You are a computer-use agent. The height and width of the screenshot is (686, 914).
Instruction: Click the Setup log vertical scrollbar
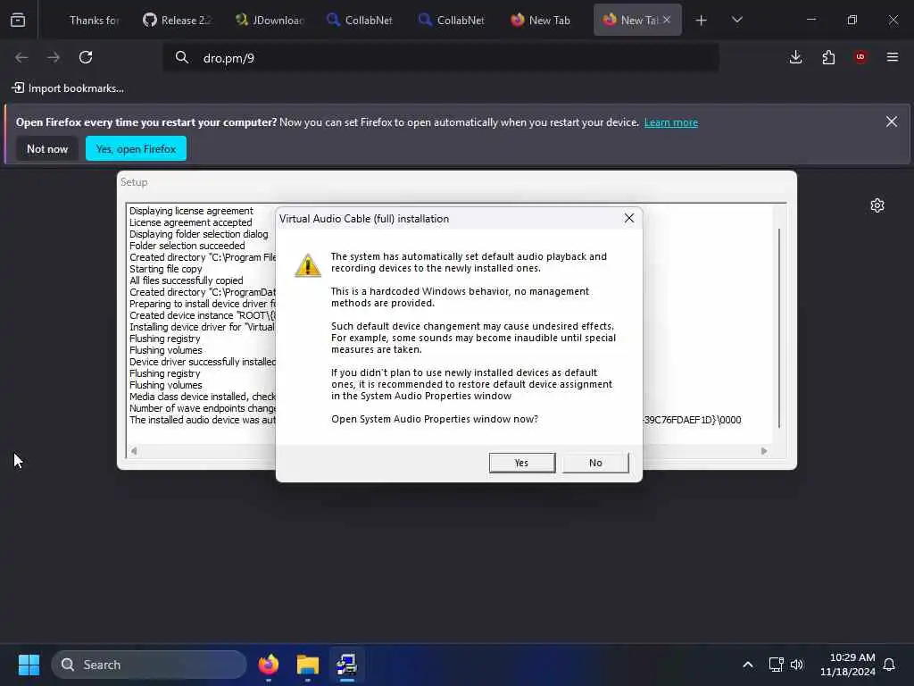(x=779, y=328)
